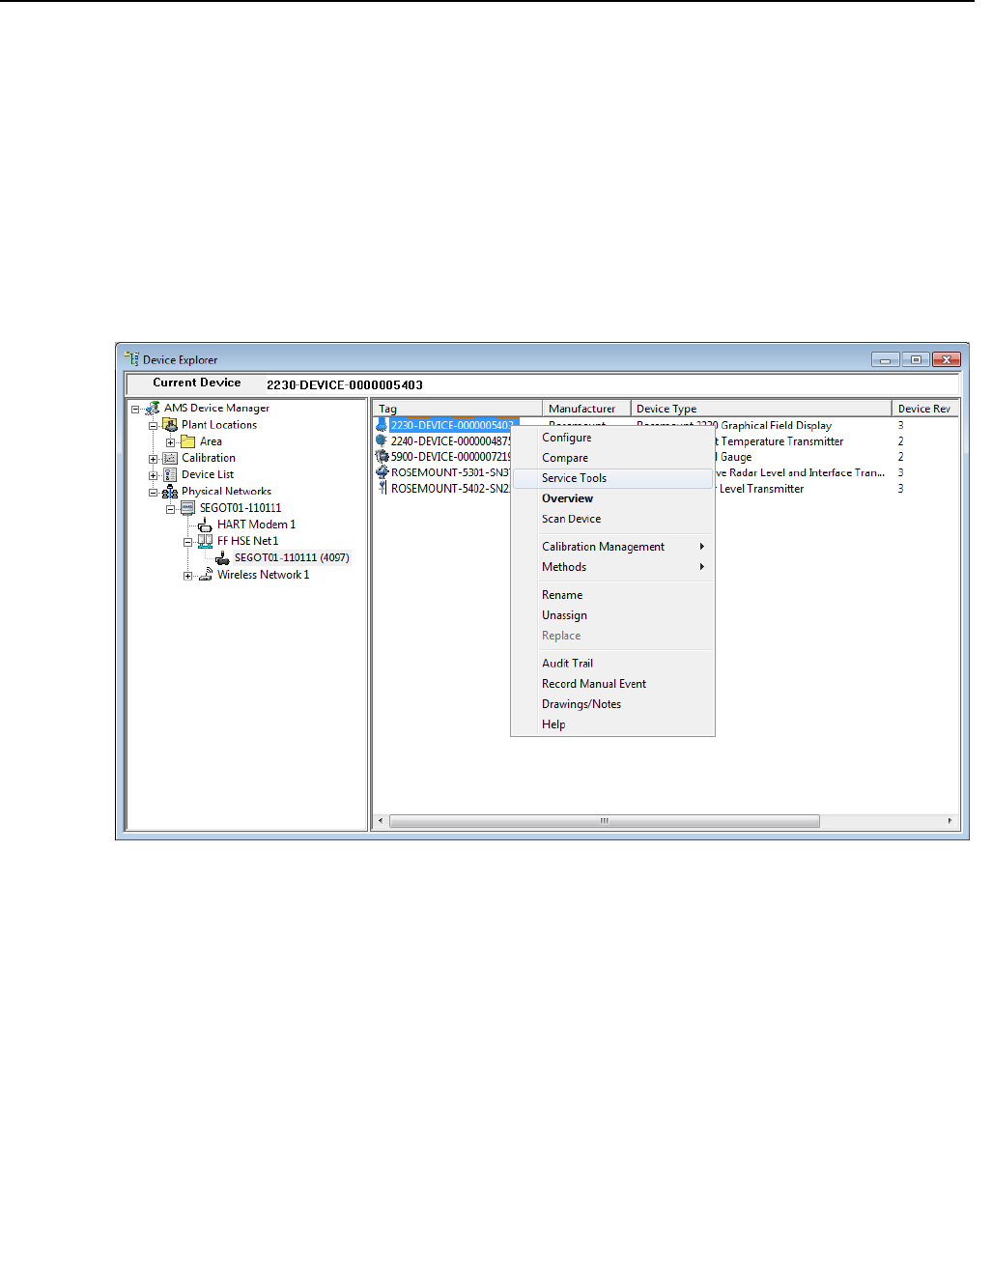Click the 5900-DEVICE gauge icon
992x1277 pixels.
383,457
